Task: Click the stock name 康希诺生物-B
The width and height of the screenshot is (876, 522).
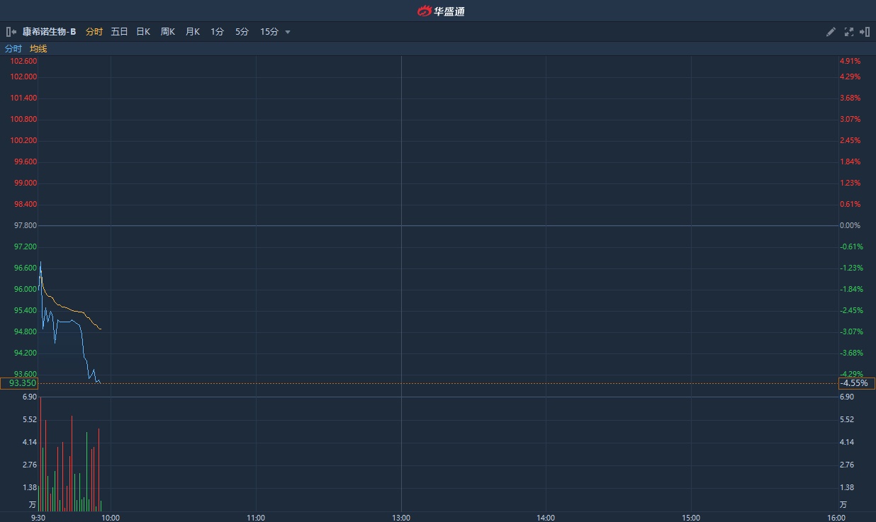Action: [49, 32]
